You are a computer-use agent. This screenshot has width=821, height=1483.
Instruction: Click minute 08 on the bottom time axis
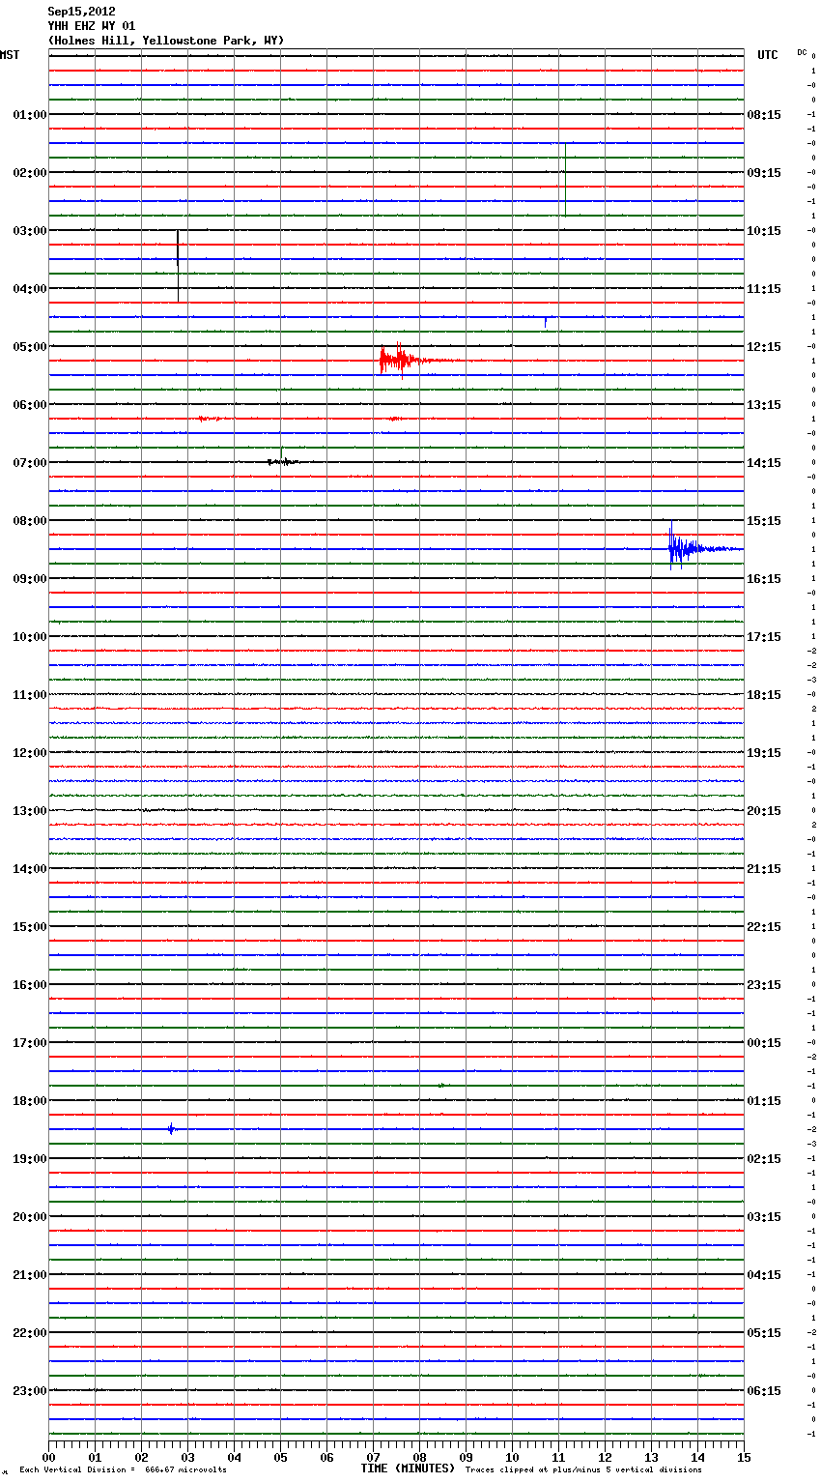(x=419, y=1457)
